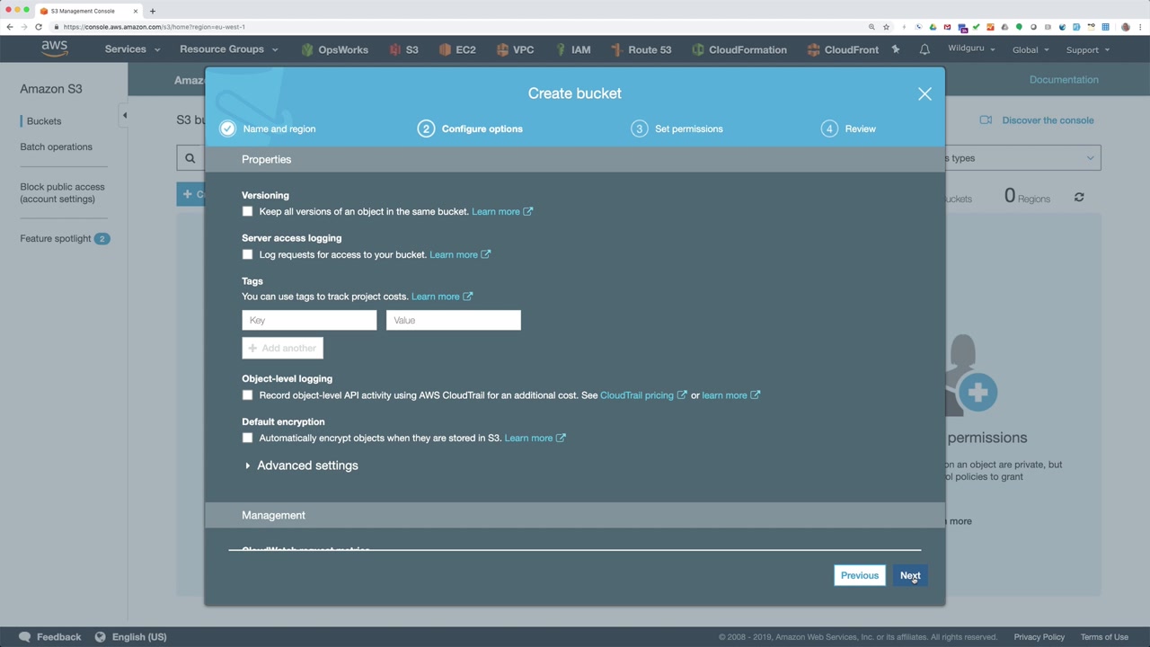Screen dimensions: 1150x647
Task: Click the search icon in the bucket list
Action: (x=190, y=158)
